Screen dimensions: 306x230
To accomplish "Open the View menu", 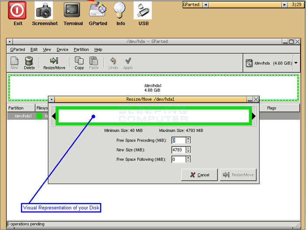I will 47,49.
